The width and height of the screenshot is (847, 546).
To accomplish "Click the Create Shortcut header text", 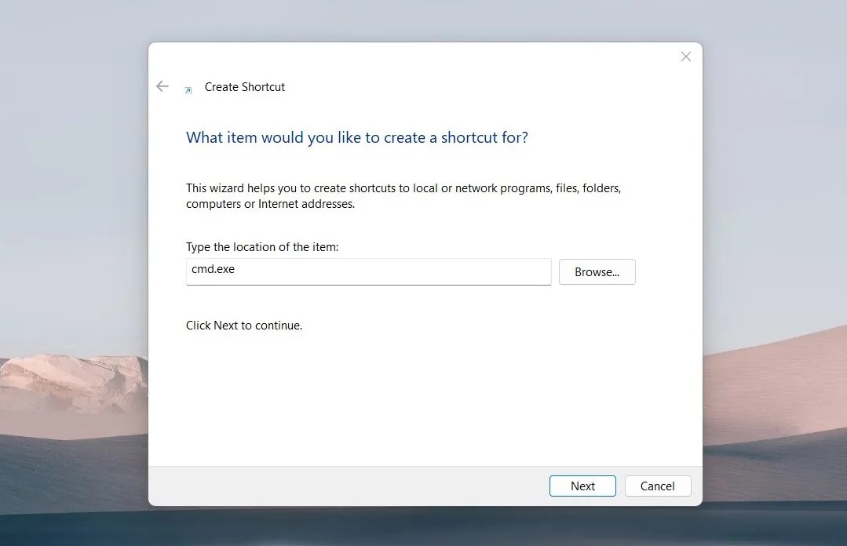I will pos(244,86).
